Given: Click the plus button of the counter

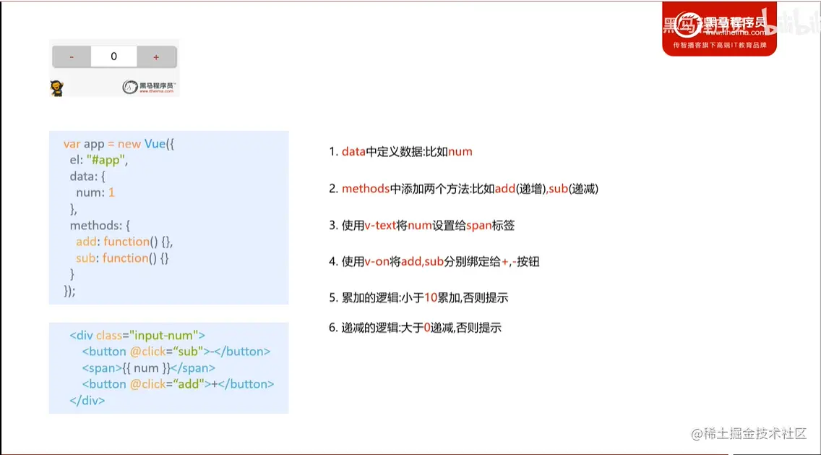Looking at the screenshot, I should 156,57.
